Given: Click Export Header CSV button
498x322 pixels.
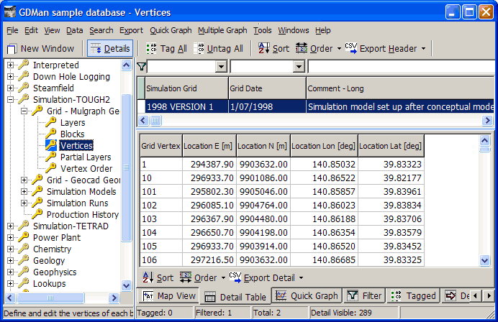Looking at the screenshot, I should pyautogui.click(x=381, y=49).
